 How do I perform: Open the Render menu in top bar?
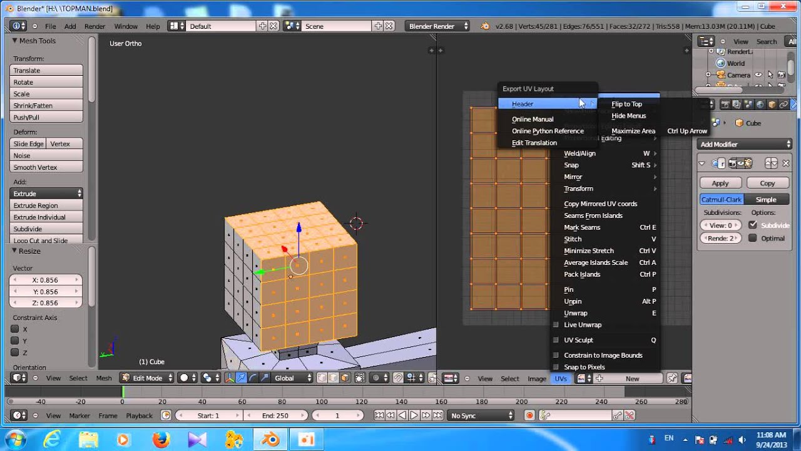coord(95,26)
